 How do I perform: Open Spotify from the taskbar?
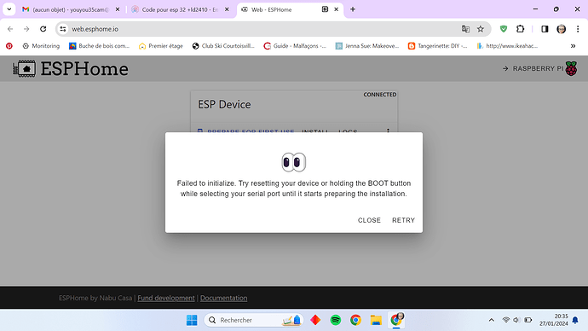click(336, 320)
